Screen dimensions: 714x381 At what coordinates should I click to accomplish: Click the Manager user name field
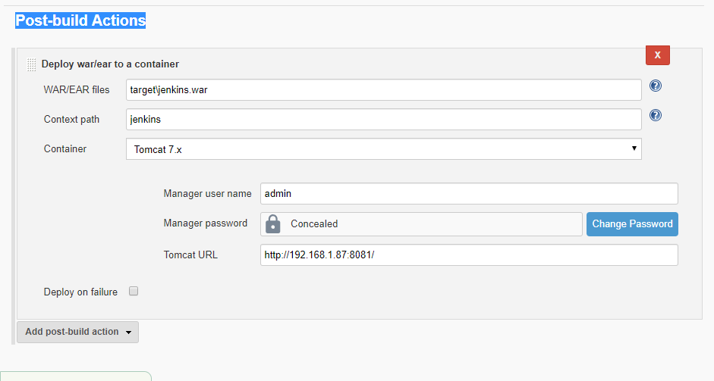469,194
